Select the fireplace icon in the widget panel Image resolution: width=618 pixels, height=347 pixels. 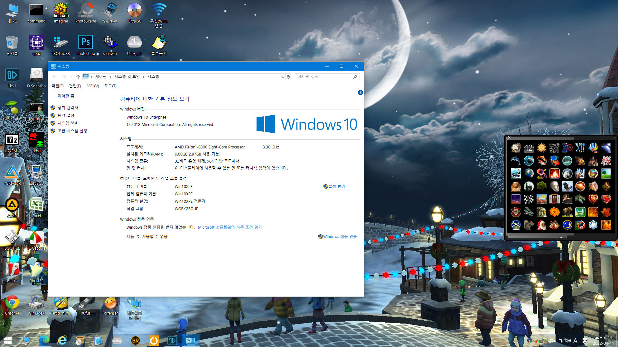point(554,173)
